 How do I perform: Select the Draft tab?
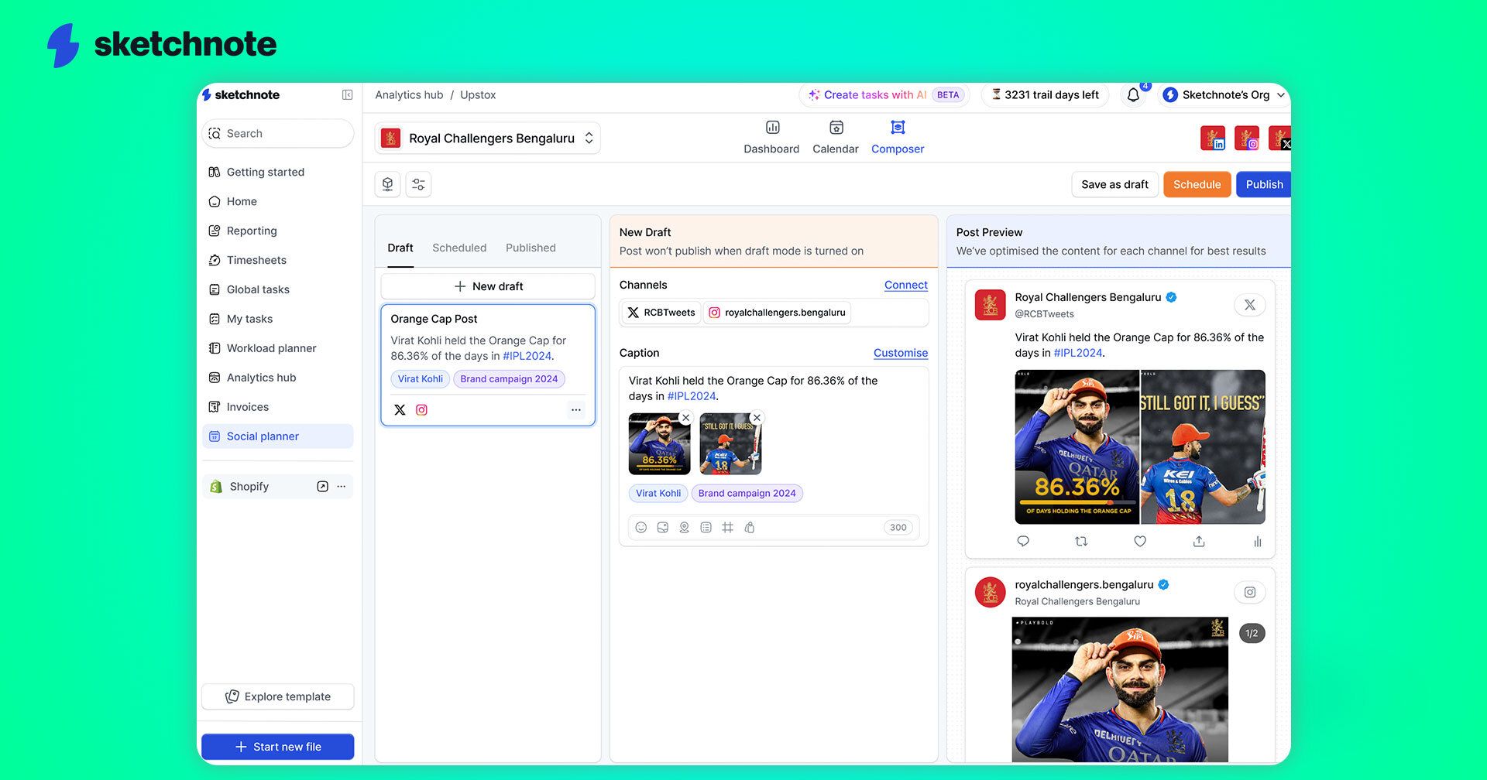click(400, 248)
